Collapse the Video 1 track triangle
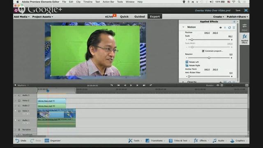This screenshot has height=148, width=263. [16, 111]
